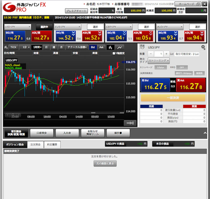Image resolution: width=210 pixels, height=199 pixels.
Task: Click AUD/JPY BID/売 tile 100.934
Action: (168, 36)
